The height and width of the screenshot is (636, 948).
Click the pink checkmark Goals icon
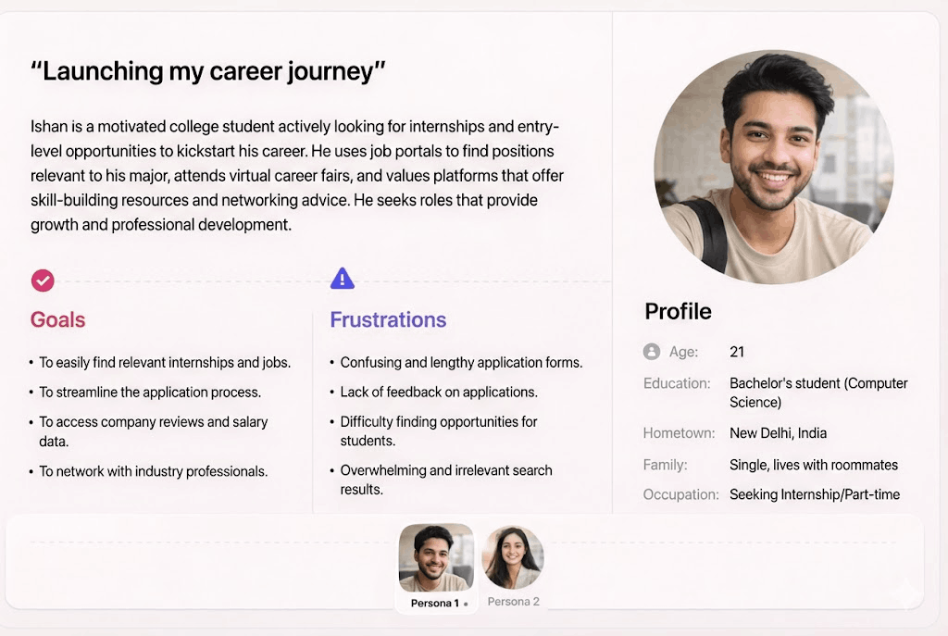43,280
